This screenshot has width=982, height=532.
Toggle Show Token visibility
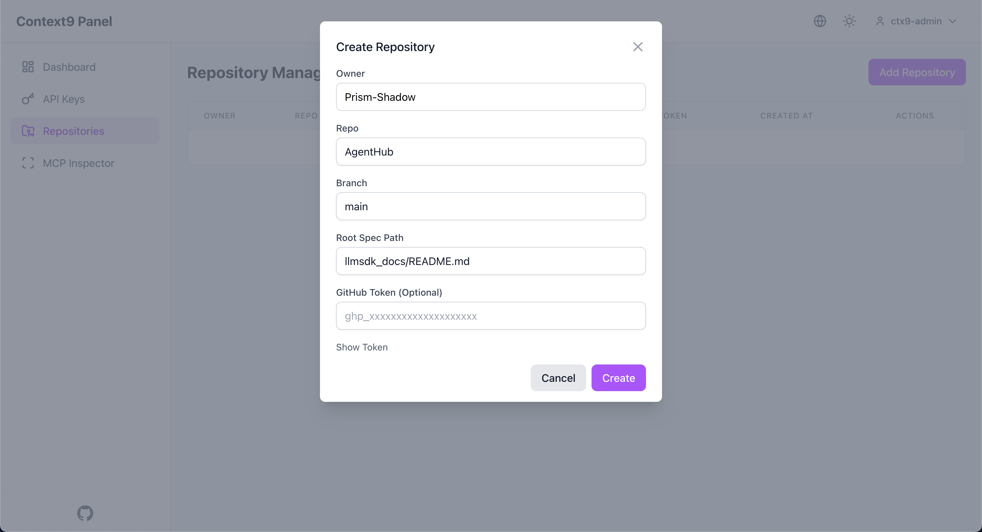(362, 347)
